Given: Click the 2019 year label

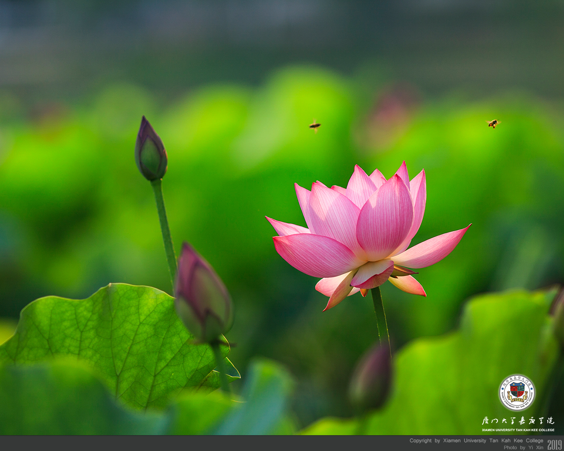Looking at the screenshot, I should tap(554, 445).
